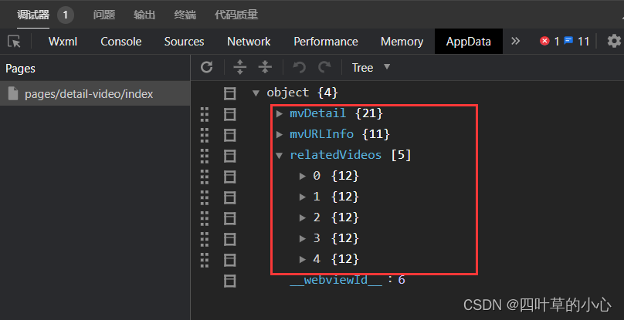Image resolution: width=624 pixels, height=320 pixels.
Task: Click the square action icon beside mvURLInfo
Action: 229,135
